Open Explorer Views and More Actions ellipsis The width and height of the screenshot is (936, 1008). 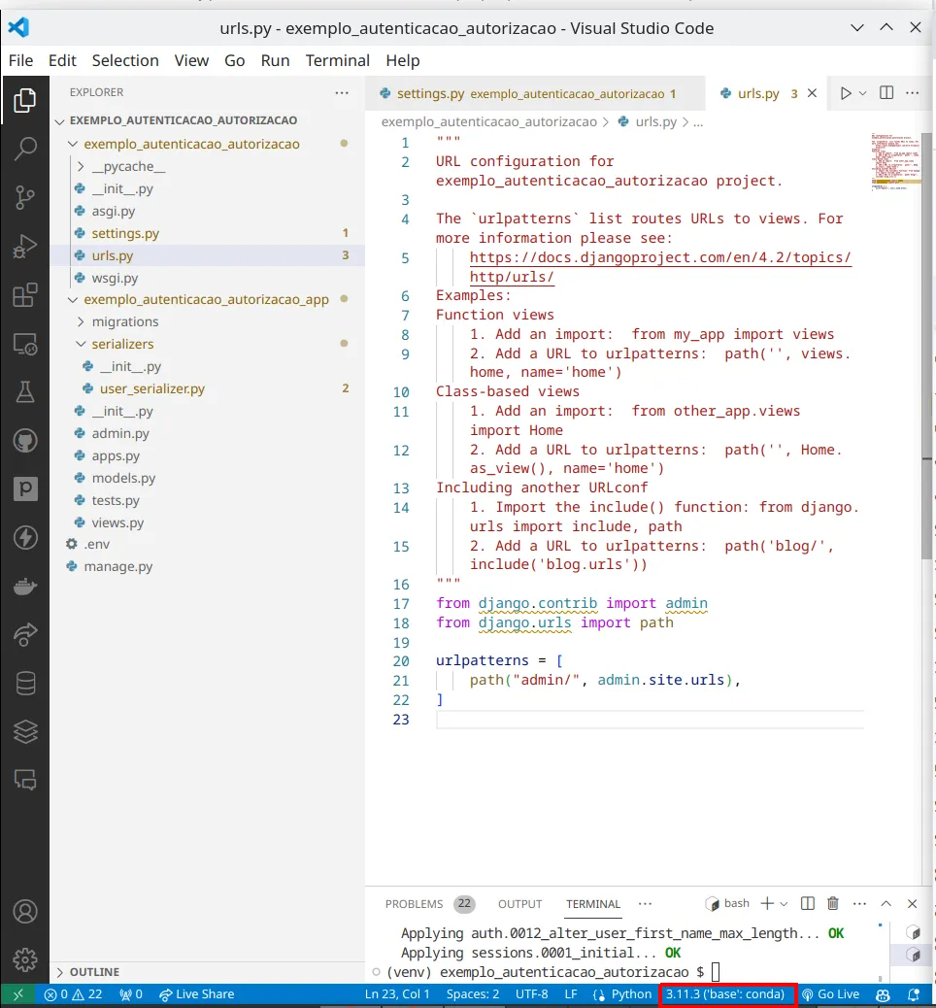pyautogui.click(x=342, y=92)
